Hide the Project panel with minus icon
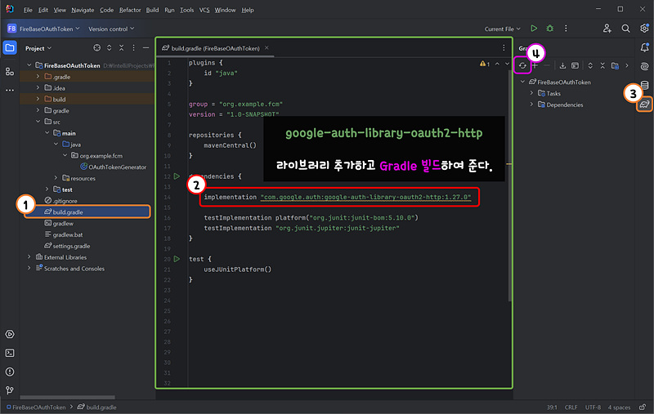Screen dimensions: 654x414 click(x=146, y=48)
